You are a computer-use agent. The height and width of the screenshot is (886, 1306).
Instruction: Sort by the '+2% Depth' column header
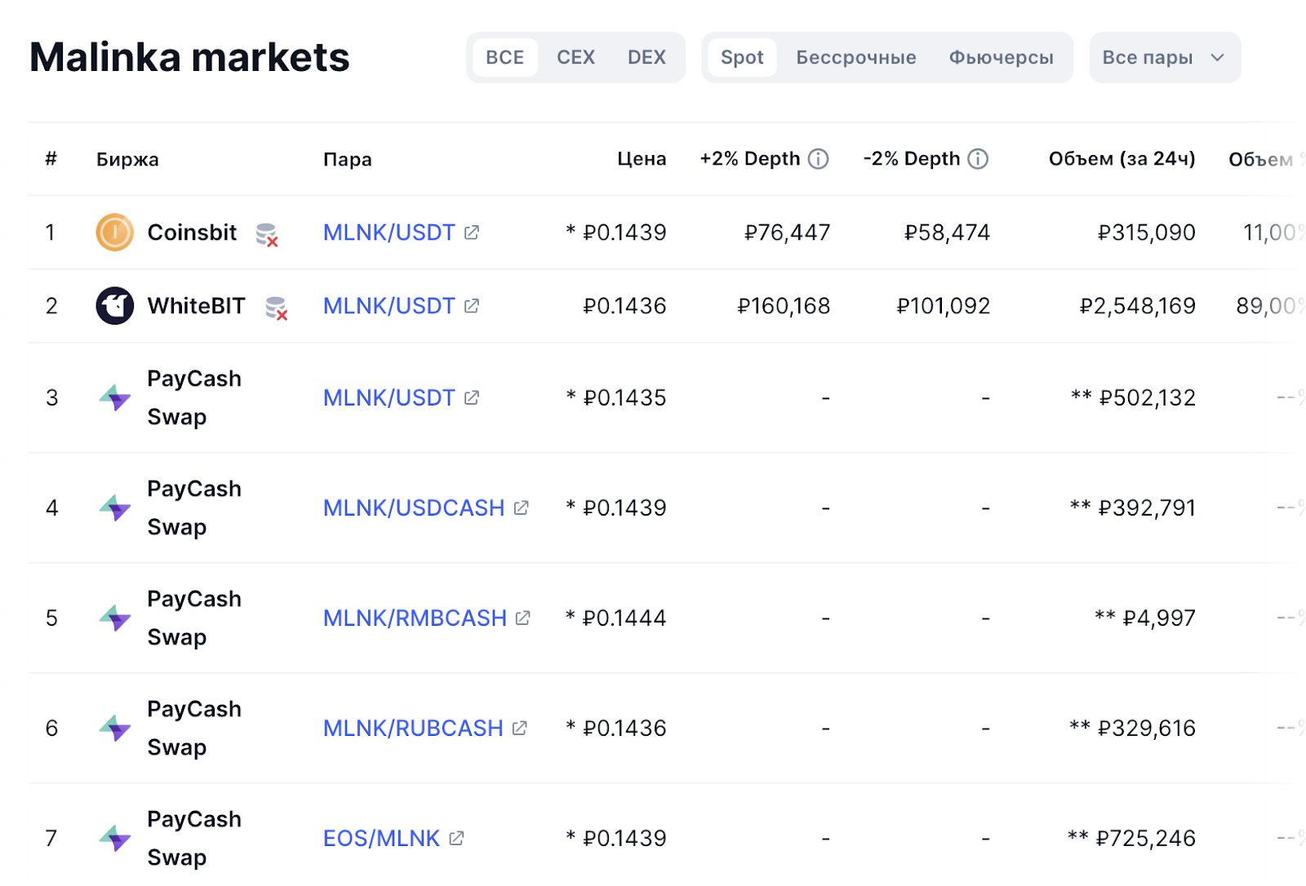749,159
